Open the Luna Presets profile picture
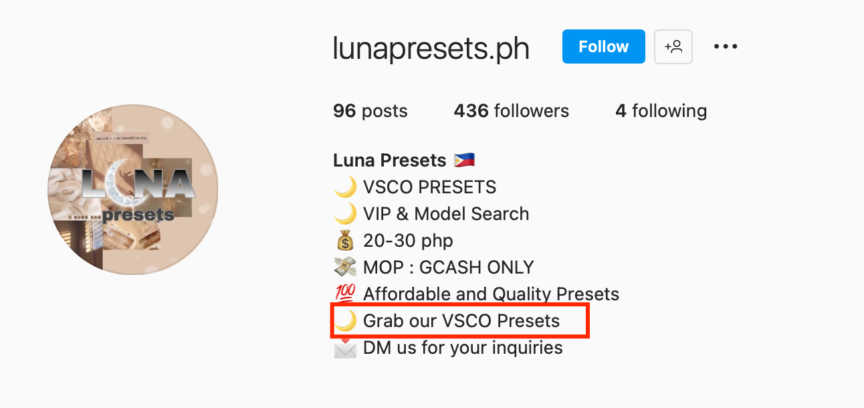This screenshot has width=864, height=408. click(x=133, y=189)
